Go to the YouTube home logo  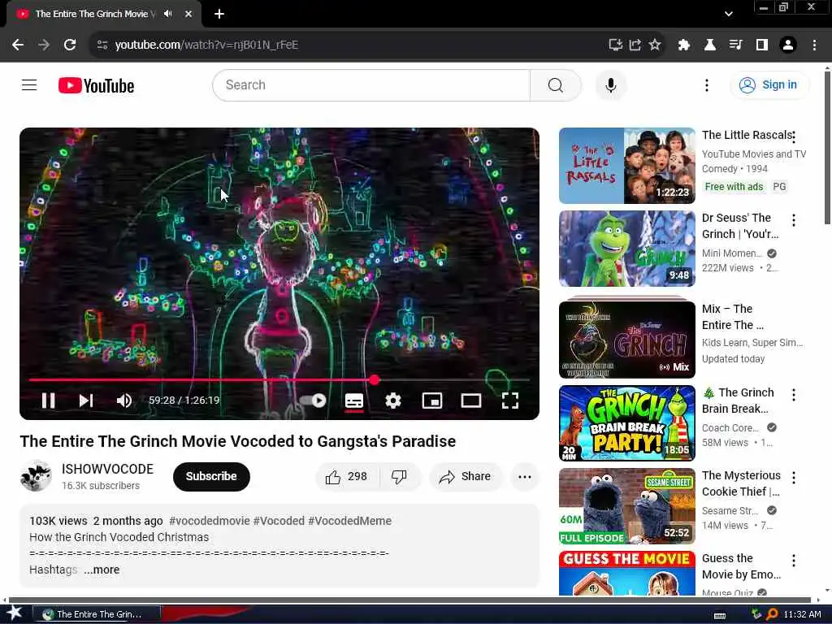pos(96,85)
